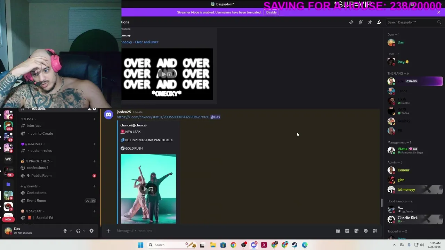Image resolution: width=445 pixels, height=250 pixels.
Task: Join the Event Room voice channel
Action: [x=58, y=201]
